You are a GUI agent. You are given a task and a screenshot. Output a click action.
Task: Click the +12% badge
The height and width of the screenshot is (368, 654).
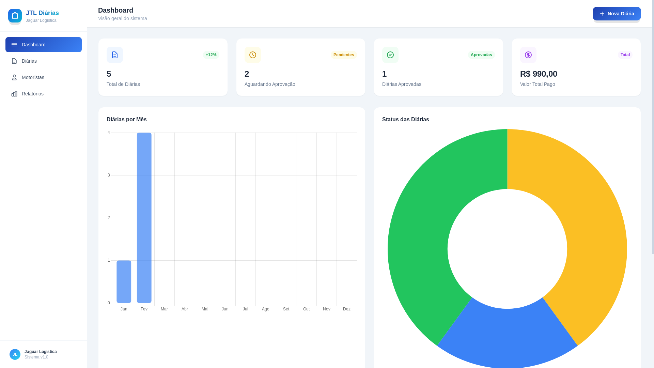tap(211, 55)
